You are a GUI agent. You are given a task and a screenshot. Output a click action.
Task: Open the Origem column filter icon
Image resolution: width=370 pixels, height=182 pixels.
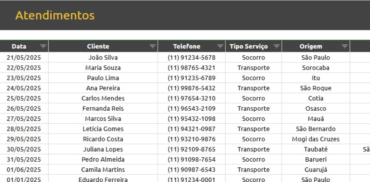click(345, 46)
